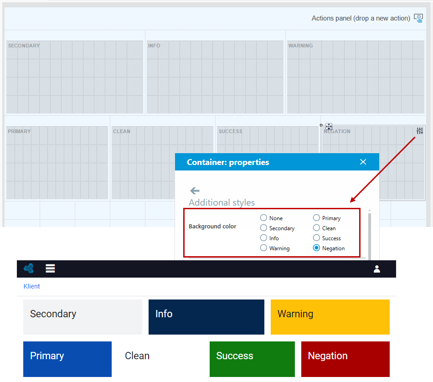
Task: Select the SUCCESS container in the designer
Action: (268, 139)
